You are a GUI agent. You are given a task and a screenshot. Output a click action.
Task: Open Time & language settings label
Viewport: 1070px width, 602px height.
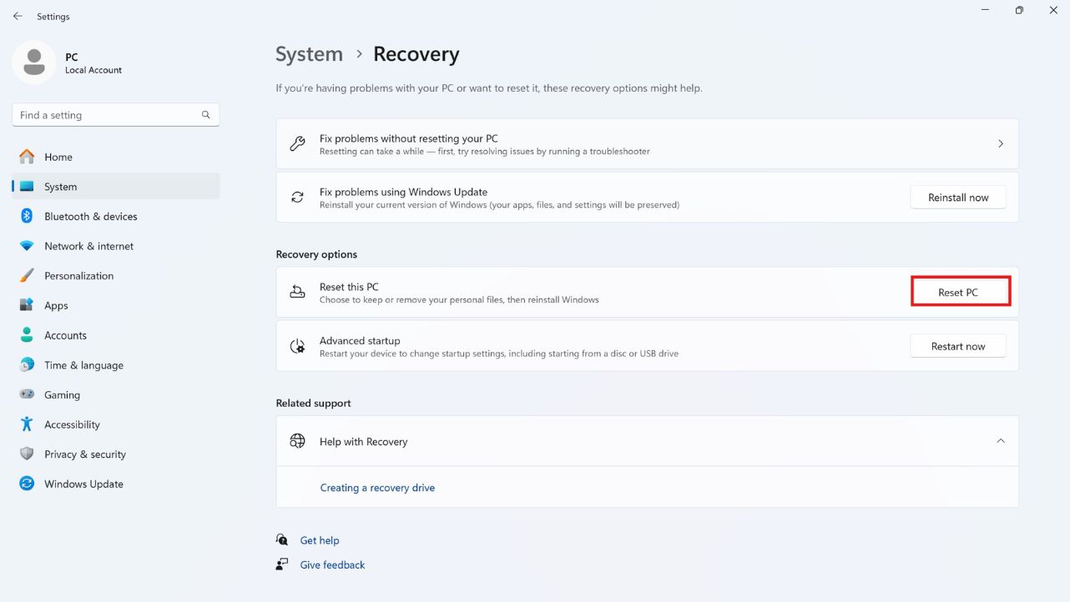click(x=83, y=365)
